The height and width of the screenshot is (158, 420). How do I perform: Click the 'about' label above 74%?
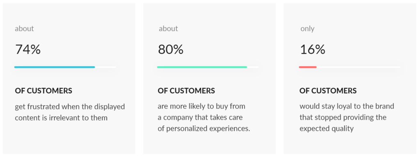point(24,29)
